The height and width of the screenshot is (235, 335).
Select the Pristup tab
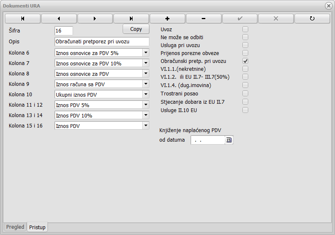[x=38, y=227]
